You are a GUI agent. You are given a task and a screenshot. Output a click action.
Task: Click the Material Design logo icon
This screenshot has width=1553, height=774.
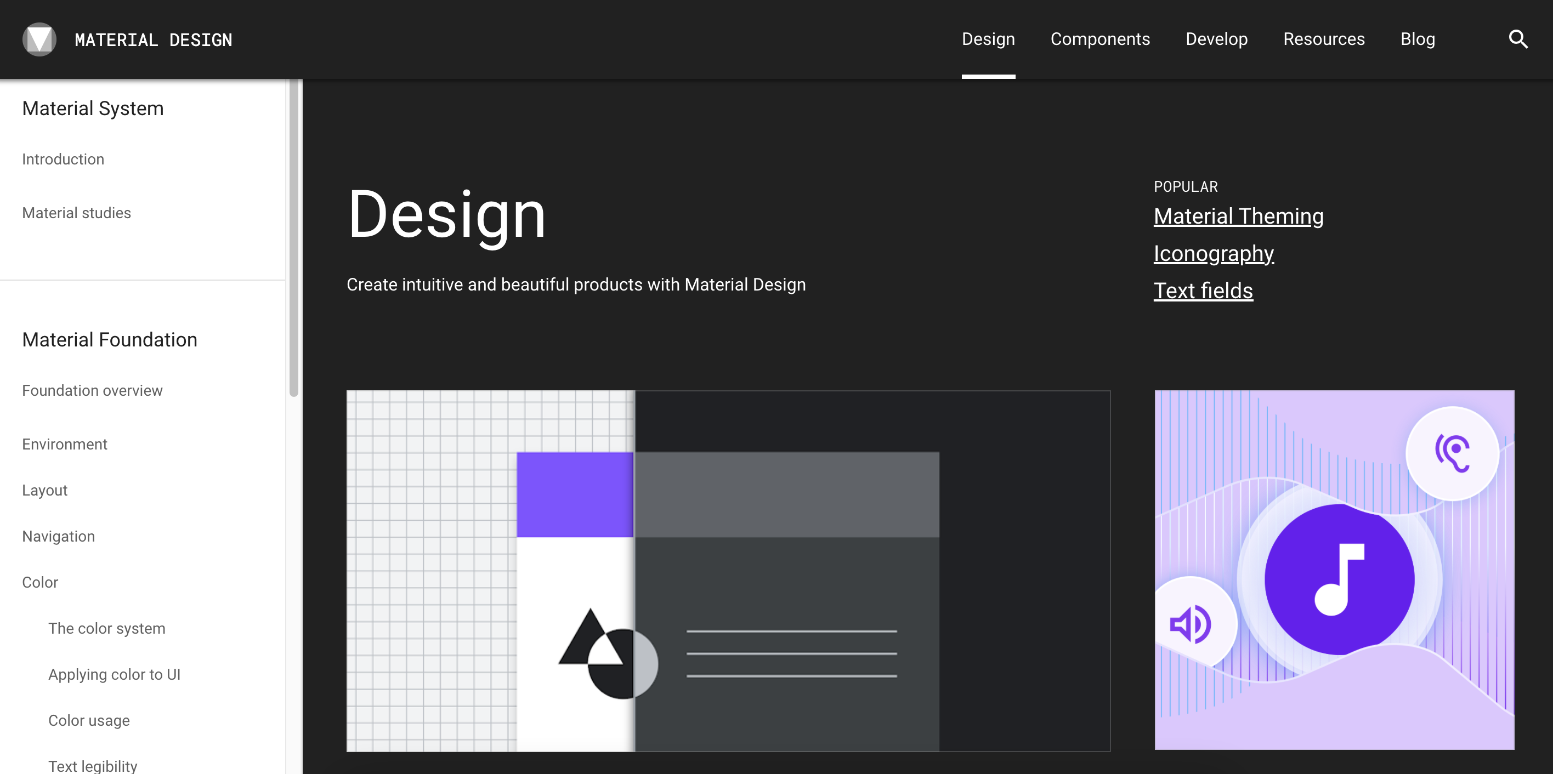click(x=39, y=40)
